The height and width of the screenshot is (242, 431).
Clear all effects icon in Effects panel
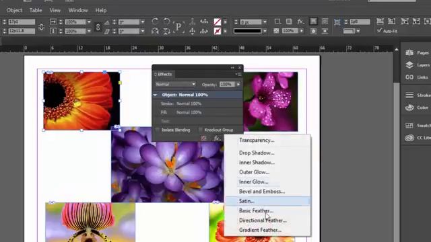[x=203, y=138]
